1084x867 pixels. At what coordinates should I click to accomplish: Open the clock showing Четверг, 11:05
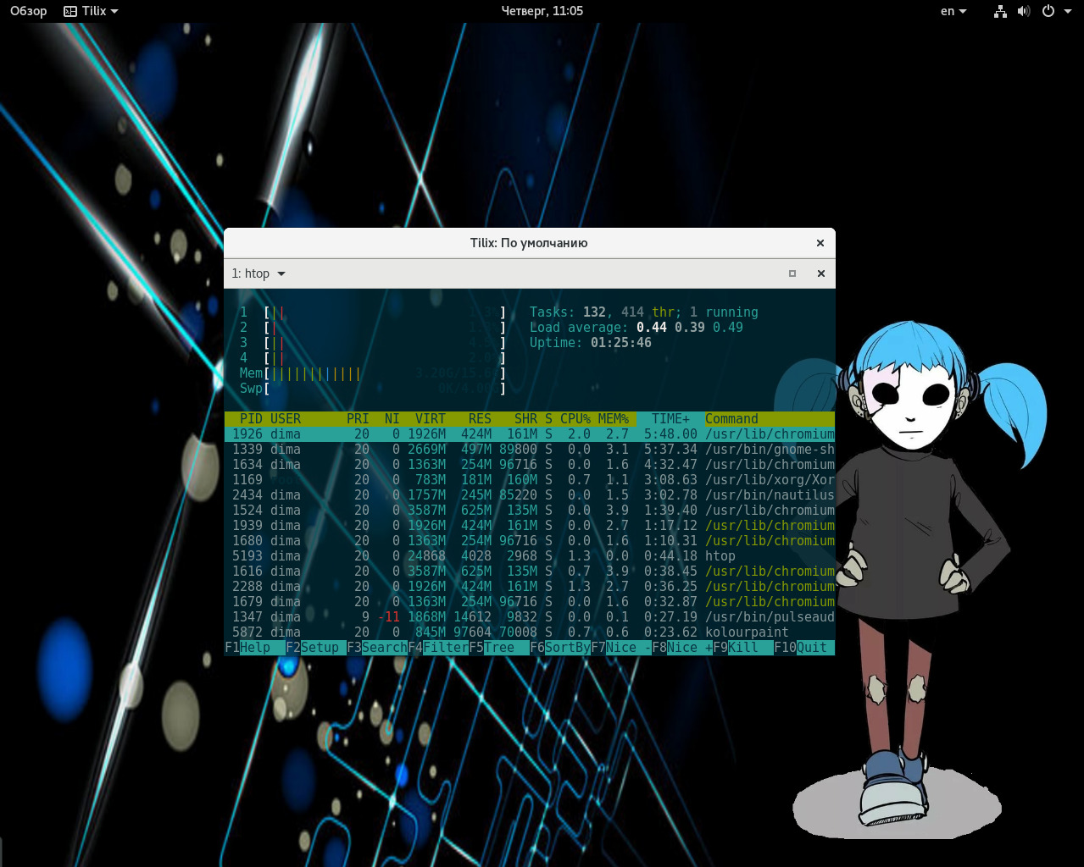(x=542, y=11)
